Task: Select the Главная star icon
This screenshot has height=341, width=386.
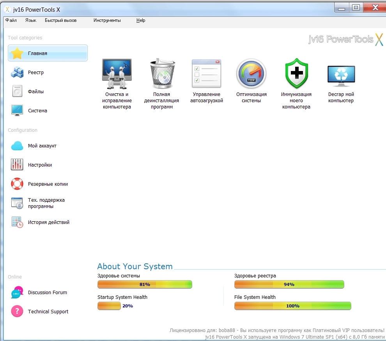Action: point(17,53)
